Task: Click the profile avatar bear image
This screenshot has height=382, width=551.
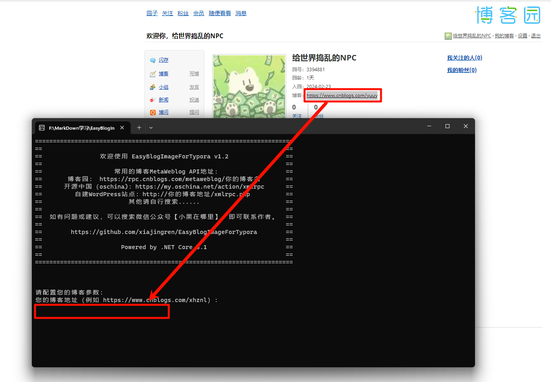Action: [249, 86]
